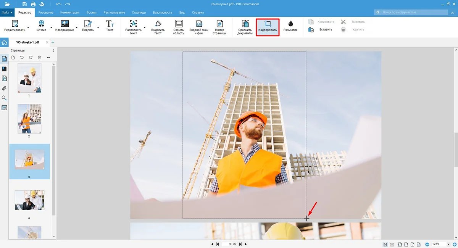
Task: Click the Вставить paste button
Action: pos(326,29)
